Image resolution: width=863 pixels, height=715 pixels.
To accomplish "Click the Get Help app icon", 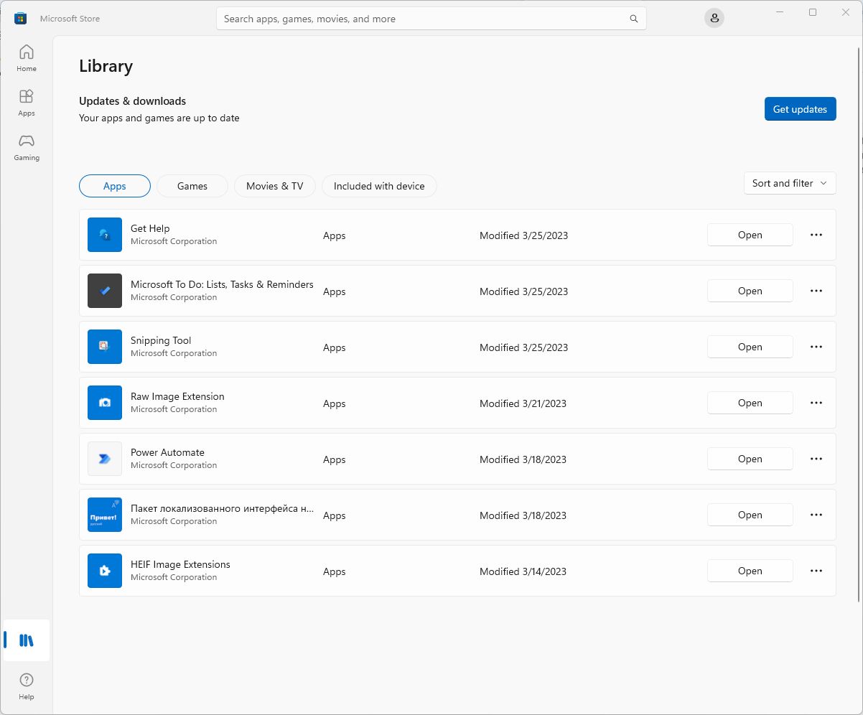I will click(105, 235).
